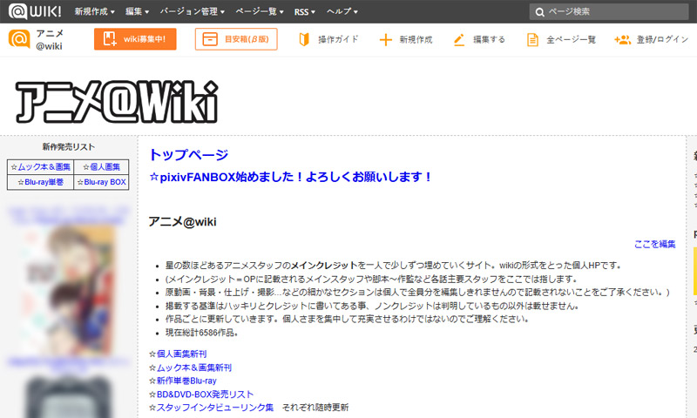
Task: Expand the バージョン管理 menu
Action: tap(192, 11)
